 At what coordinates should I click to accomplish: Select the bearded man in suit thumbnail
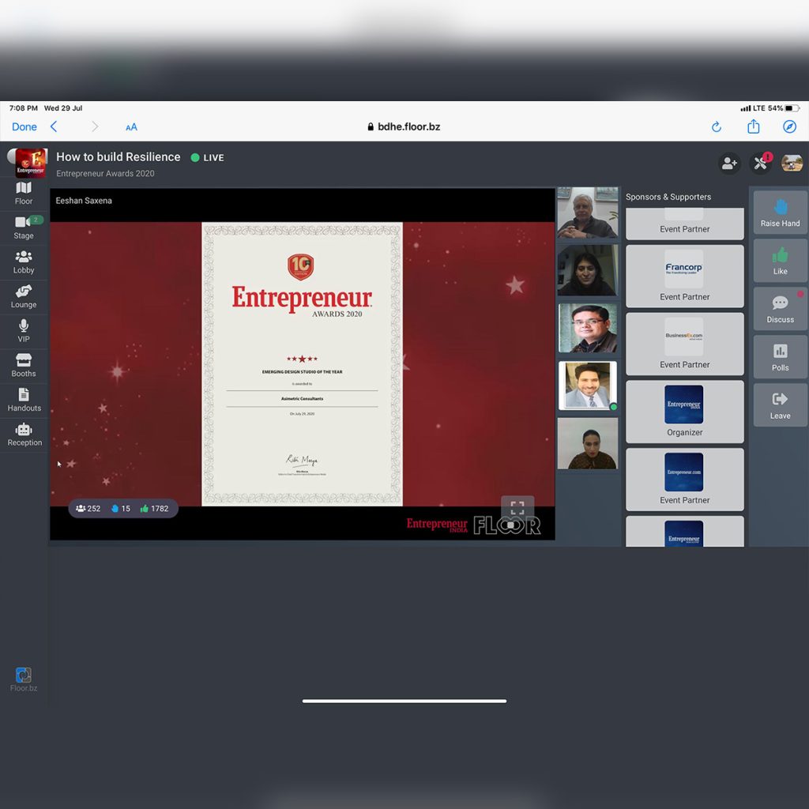(x=588, y=386)
